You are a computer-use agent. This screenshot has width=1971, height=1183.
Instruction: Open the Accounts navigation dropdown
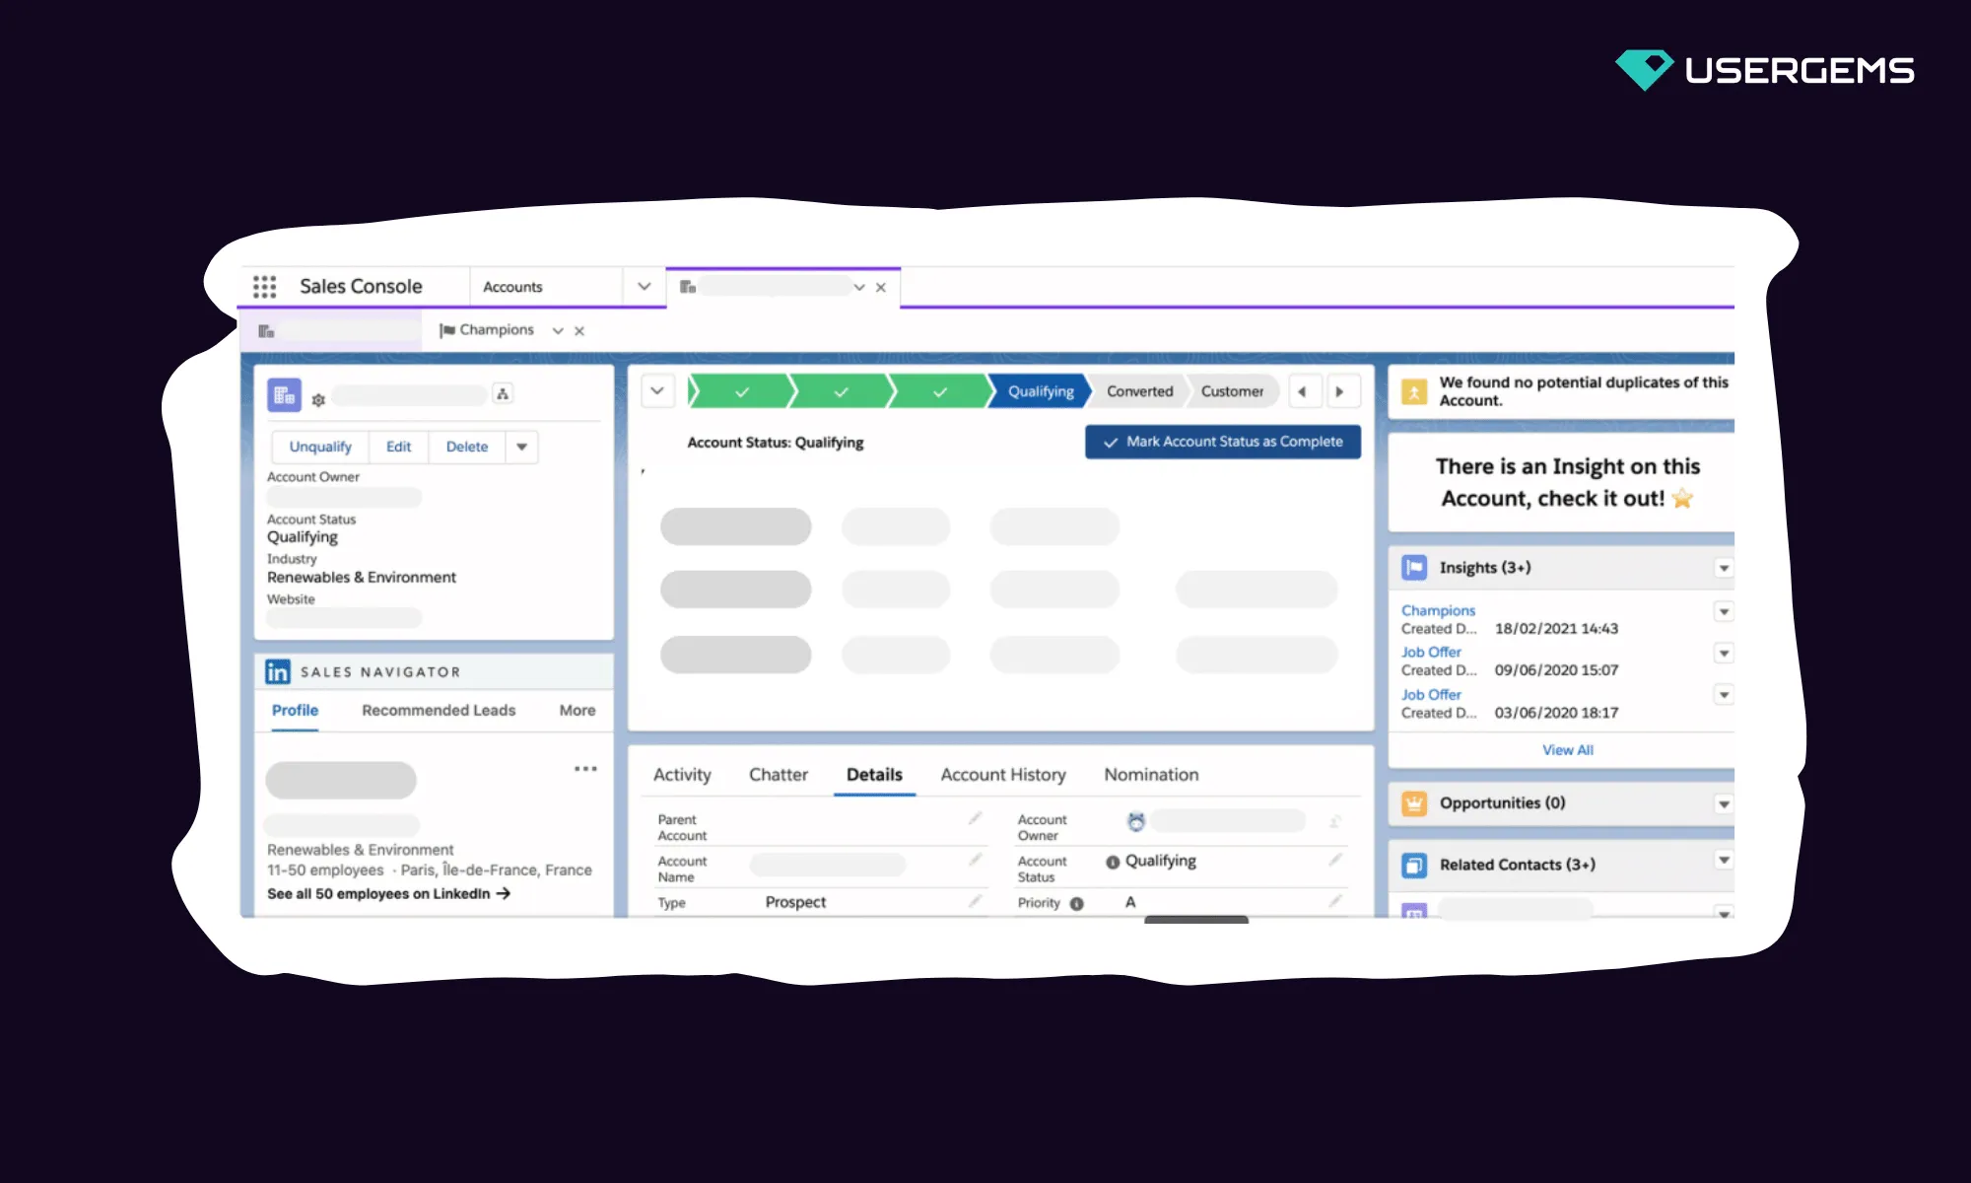645,287
